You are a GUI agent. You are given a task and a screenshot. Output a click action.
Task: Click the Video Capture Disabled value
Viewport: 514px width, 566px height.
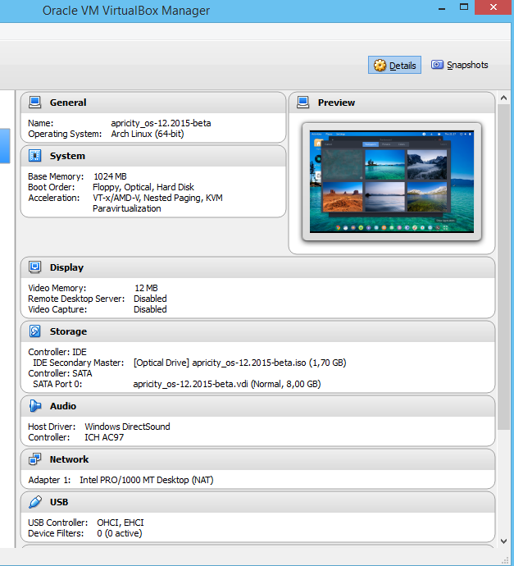click(x=150, y=309)
